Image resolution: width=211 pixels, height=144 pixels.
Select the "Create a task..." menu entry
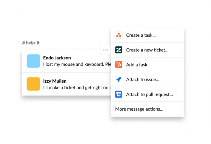[141, 35]
